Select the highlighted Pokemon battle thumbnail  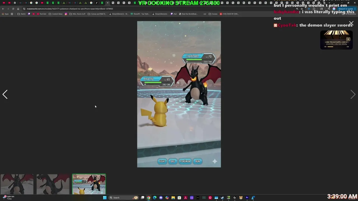click(89, 184)
